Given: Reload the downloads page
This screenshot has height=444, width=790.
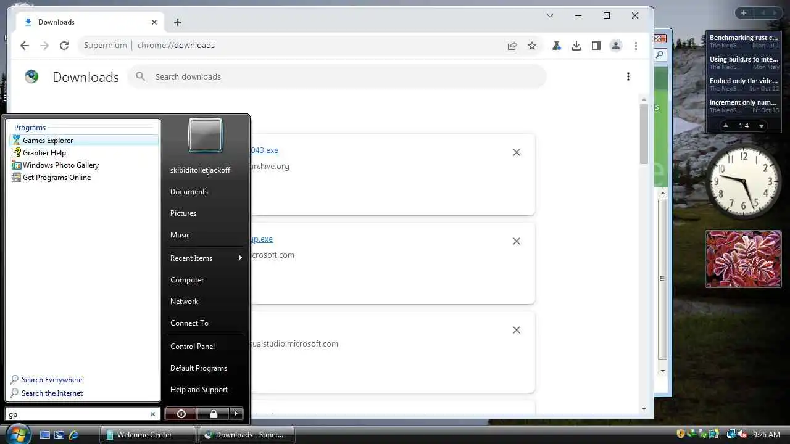Looking at the screenshot, I should (64, 46).
